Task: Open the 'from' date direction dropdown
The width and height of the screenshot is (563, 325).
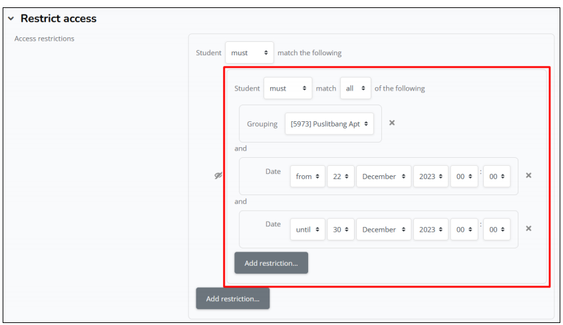Action: [x=307, y=176]
